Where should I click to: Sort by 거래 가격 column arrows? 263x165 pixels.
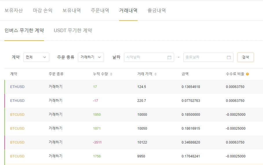pos(156,74)
